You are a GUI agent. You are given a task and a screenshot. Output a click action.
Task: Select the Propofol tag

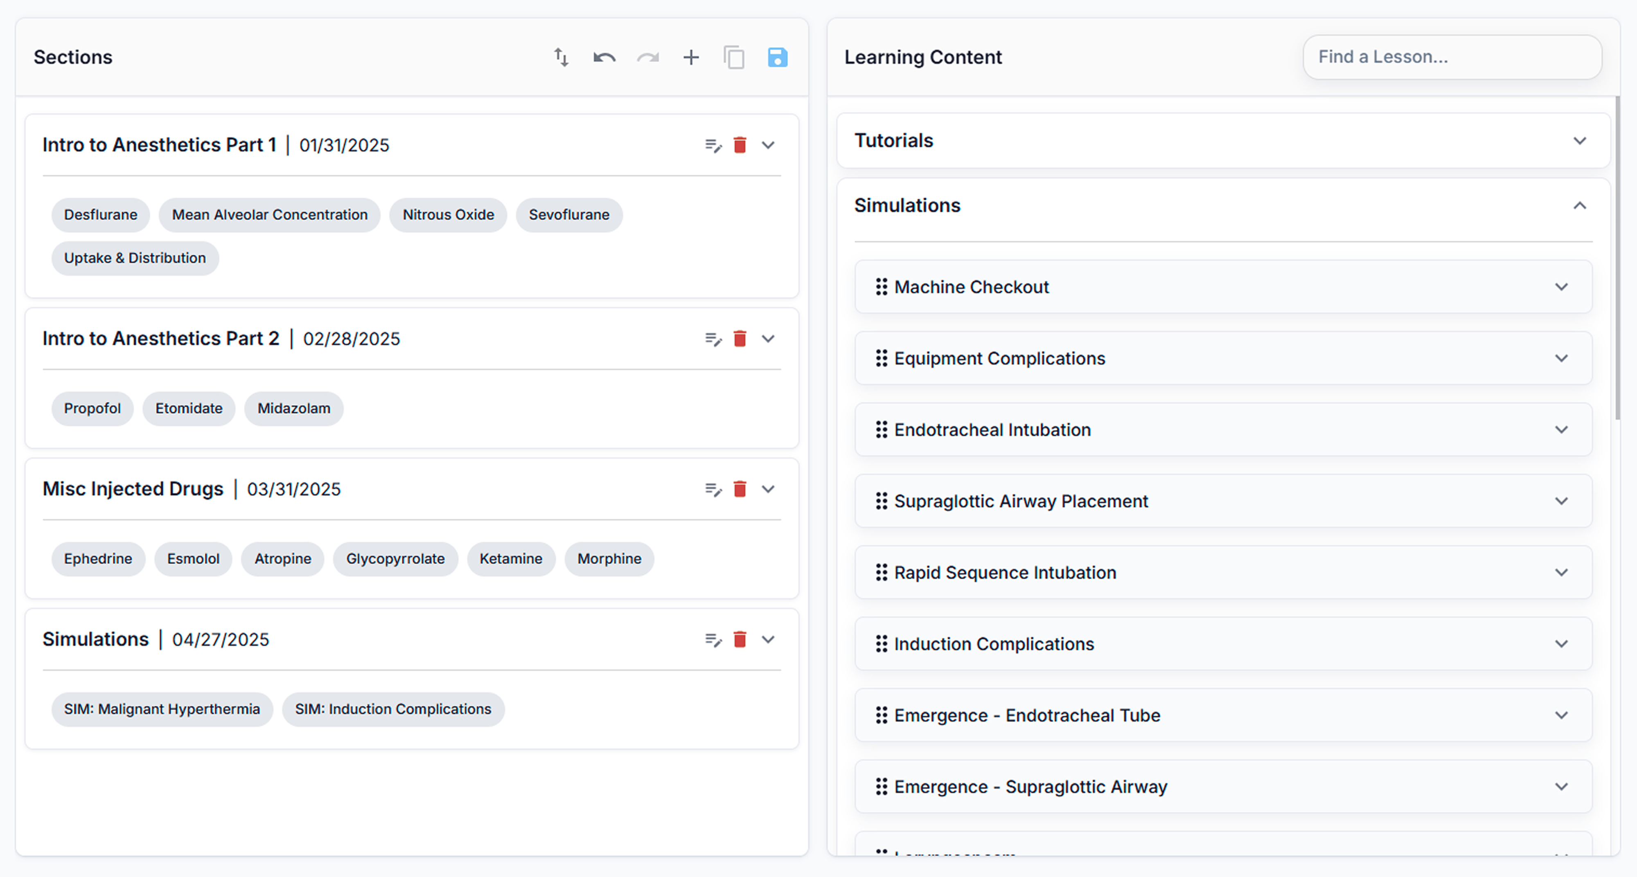92,408
